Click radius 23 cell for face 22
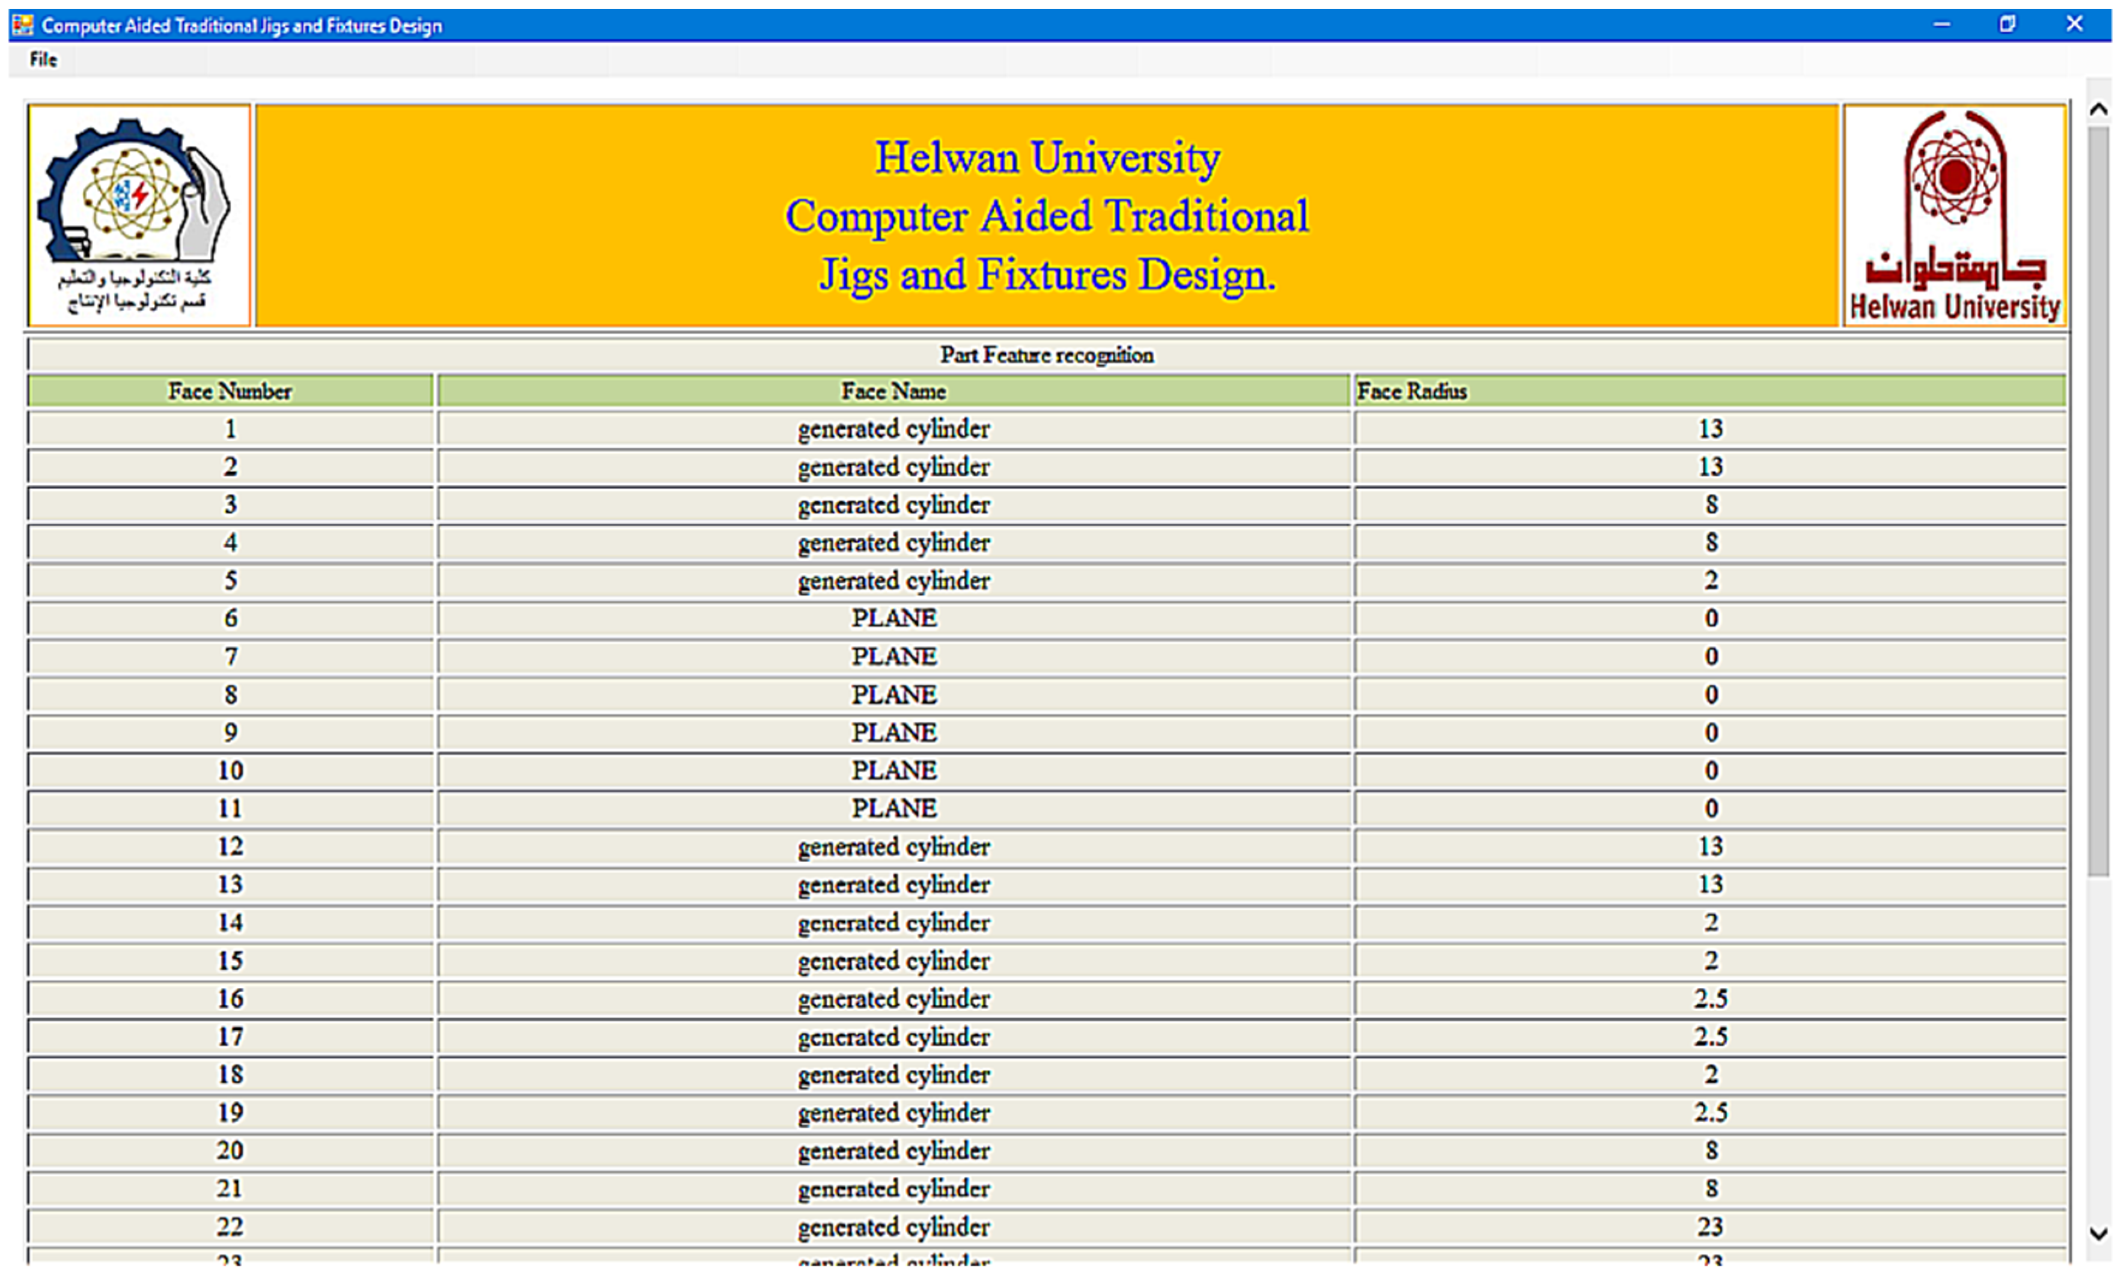The height and width of the screenshot is (1279, 2124). (x=1709, y=1226)
